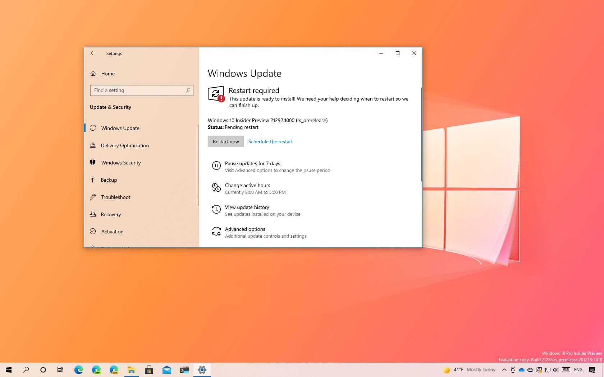Open Backup settings
This screenshot has width=604, height=377.
pyautogui.click(x=109, y=180)
